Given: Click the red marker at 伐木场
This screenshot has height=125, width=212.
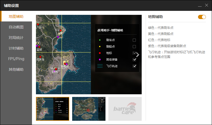Looking at the screenshot, I should (40, 57).
